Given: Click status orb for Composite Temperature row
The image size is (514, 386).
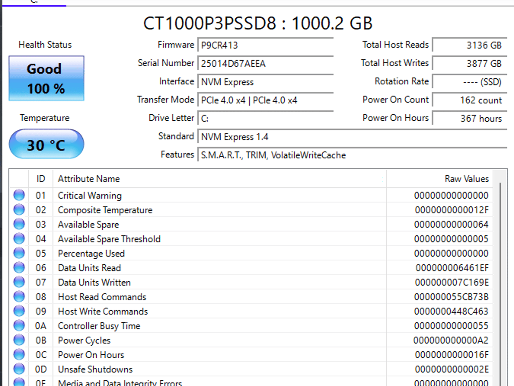Looking at the screenshot, I should pyautogui.click(x=19, y=210).
